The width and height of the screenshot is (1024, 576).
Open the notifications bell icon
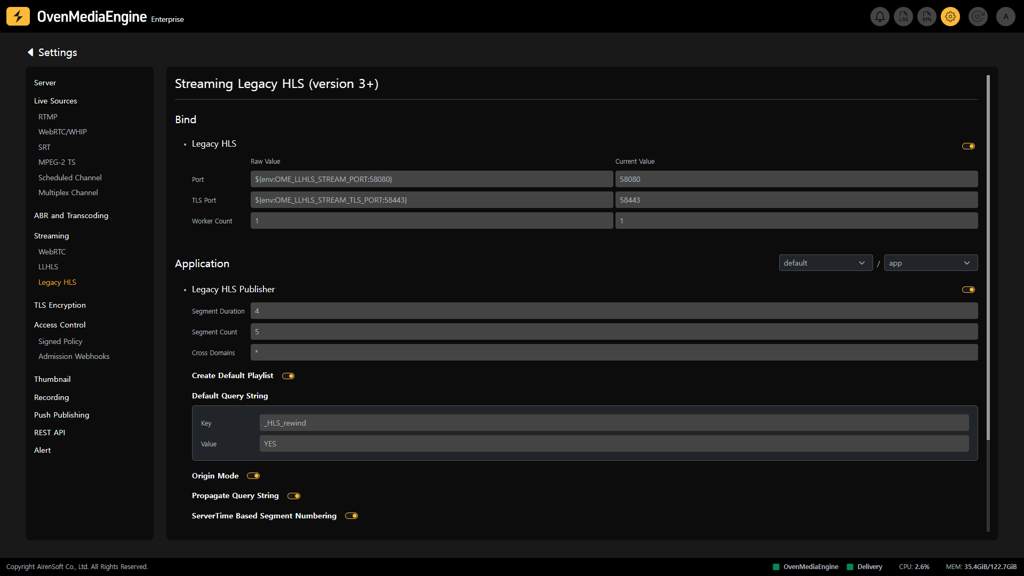pyautogui.click(x=880, y=17)
